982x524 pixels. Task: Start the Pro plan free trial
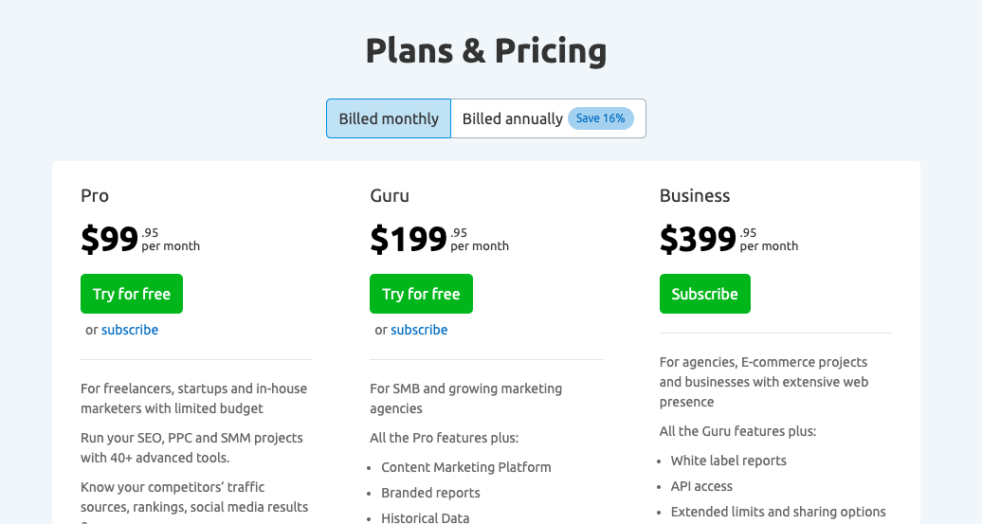(x=132, y=294)
